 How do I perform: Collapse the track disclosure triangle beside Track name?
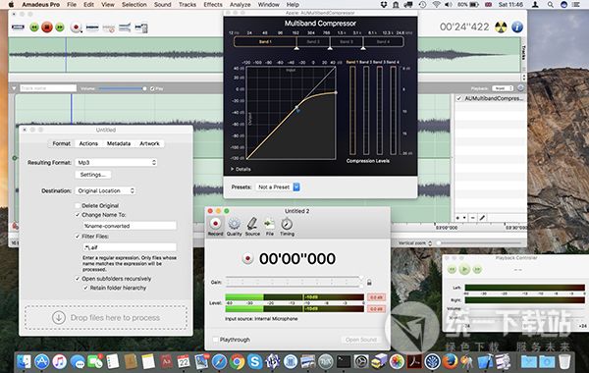14,88
